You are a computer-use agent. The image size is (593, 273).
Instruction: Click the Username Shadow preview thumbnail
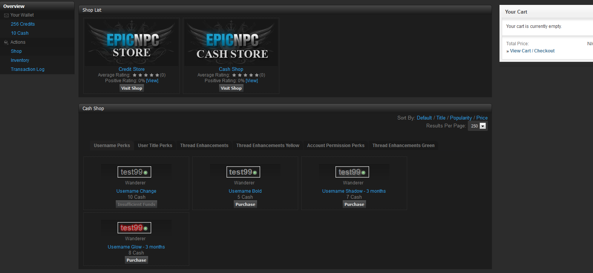pos(352,172)
